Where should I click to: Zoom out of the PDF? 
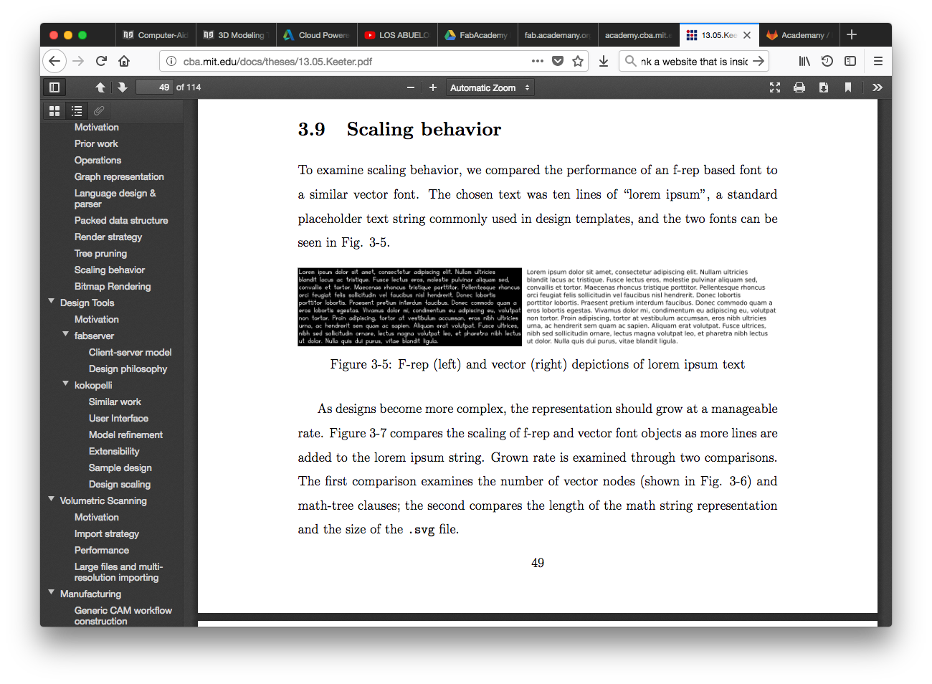click(x=411, y=87)
